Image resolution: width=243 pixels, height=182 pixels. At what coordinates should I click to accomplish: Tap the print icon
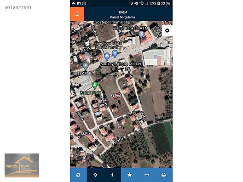pos(164,175)
